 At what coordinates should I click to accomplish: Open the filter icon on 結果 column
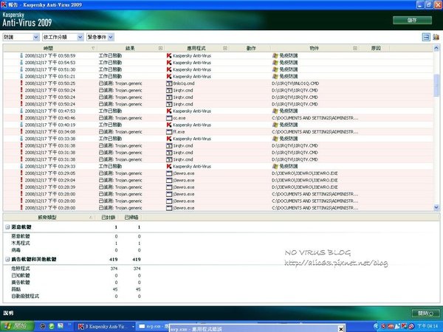click(x=160, y=48)
